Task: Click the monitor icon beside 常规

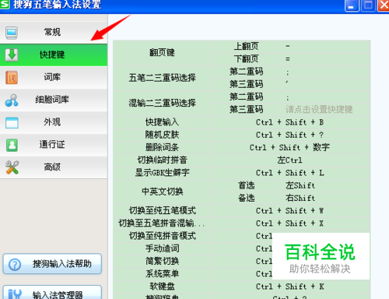Action: 12,33
